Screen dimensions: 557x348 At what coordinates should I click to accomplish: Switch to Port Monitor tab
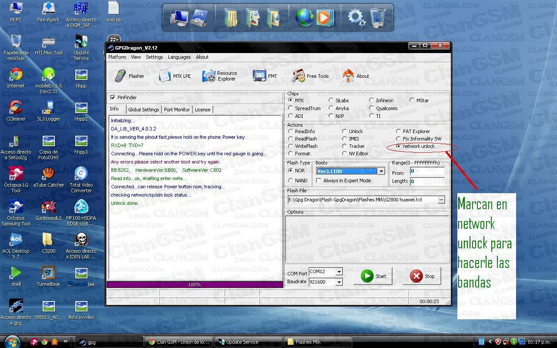[x=177, y=110]
